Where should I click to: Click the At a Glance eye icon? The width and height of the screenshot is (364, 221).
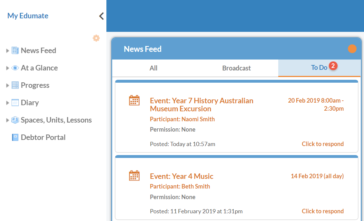coord(15,68)
